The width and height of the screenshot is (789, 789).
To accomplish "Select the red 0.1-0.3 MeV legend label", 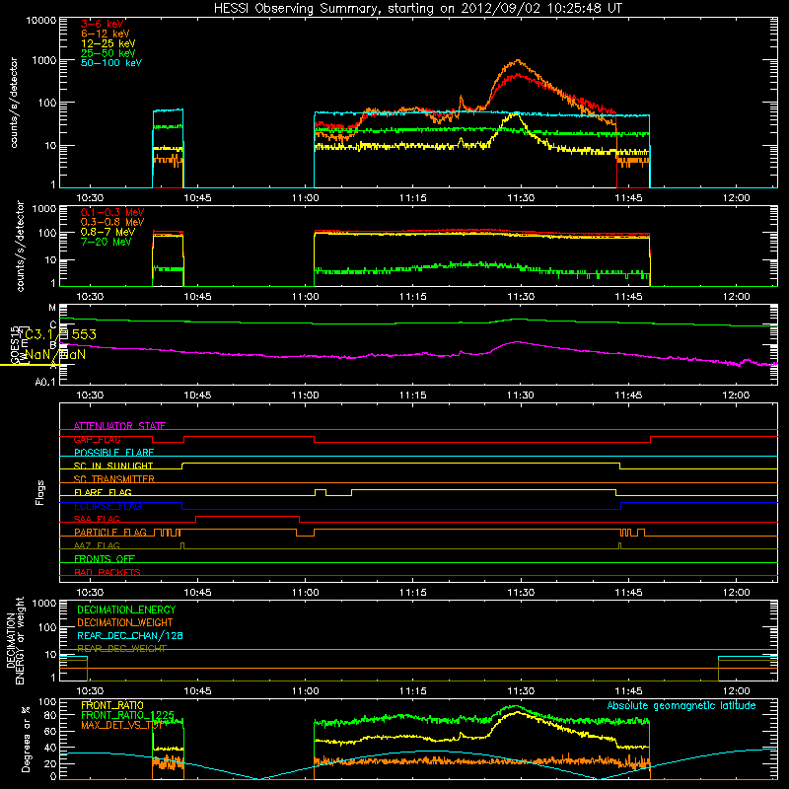I will [x=112, y=212].
